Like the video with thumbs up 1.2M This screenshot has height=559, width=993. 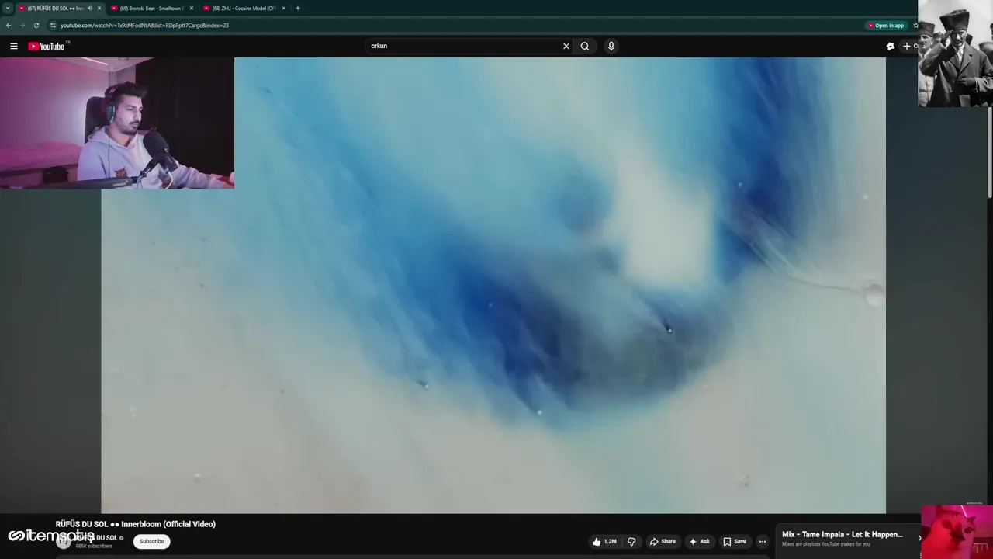tap(604, 541)
